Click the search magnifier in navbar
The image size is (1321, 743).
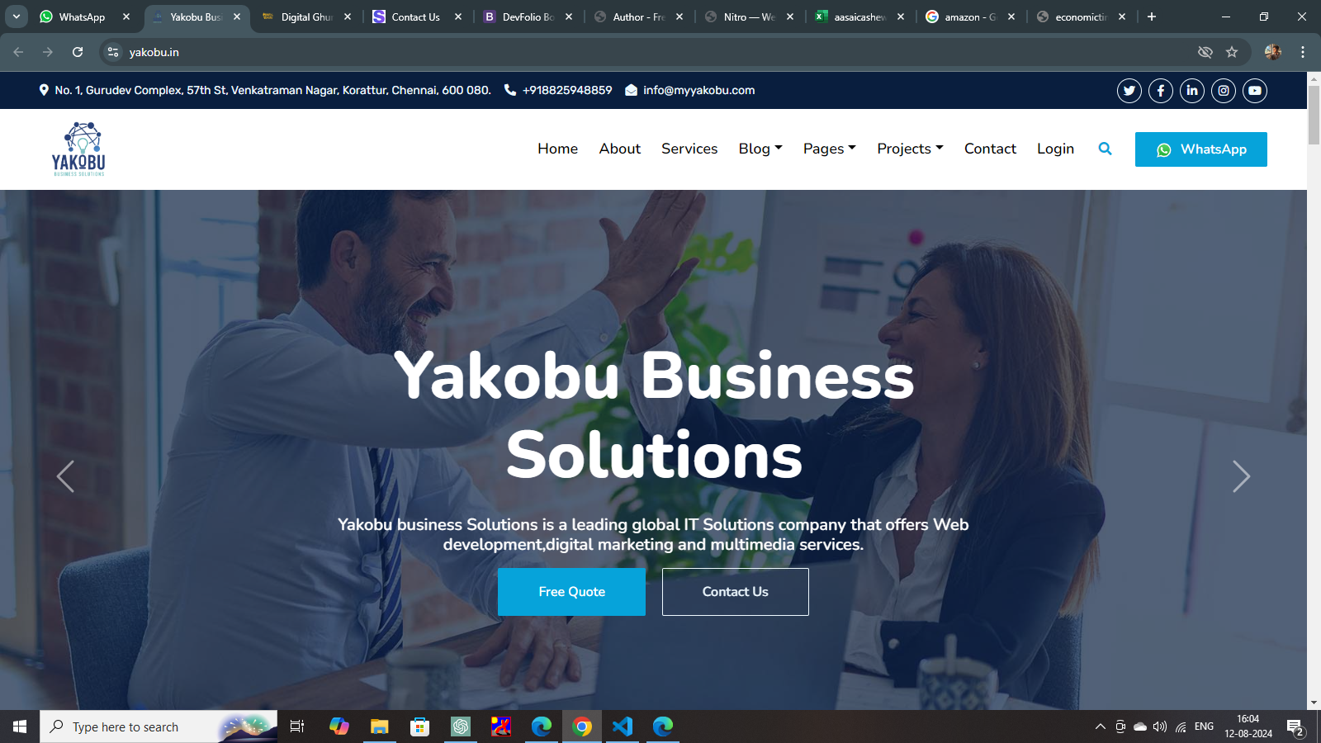(1106, 149)
